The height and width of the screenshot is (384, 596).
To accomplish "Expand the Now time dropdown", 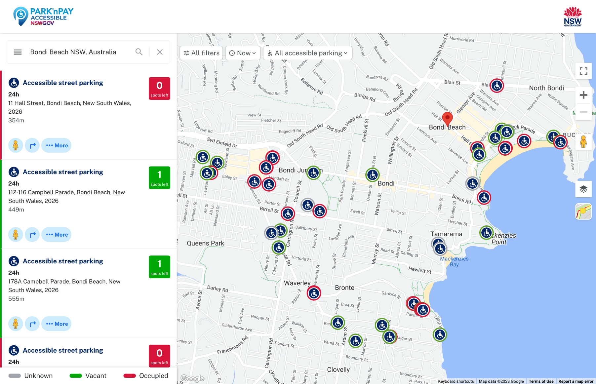I will click(x=243, y=53).
